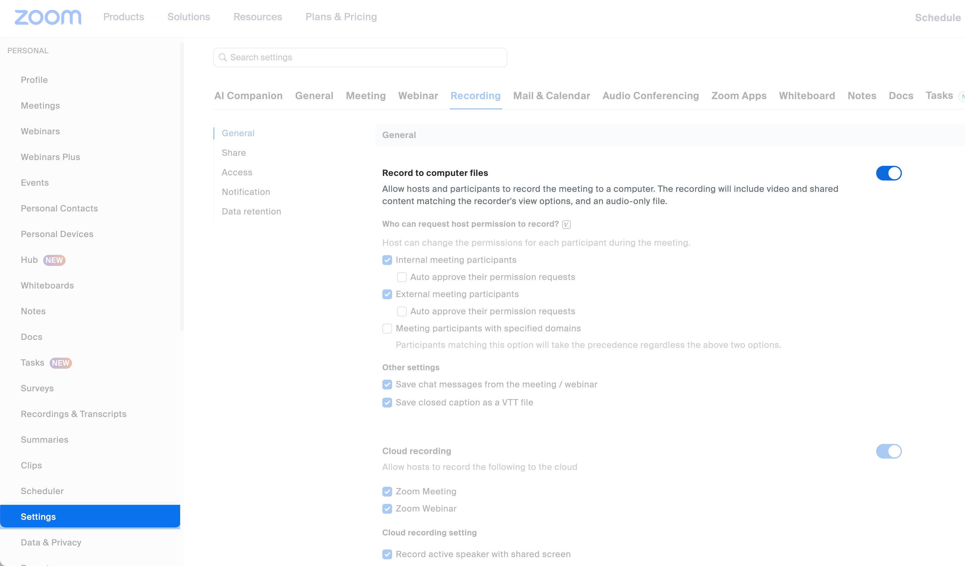The width and height of the screenshot is (965, 566).
Task: Open Recordings & Transcripts in the sidebar
Action: point(74,414)
